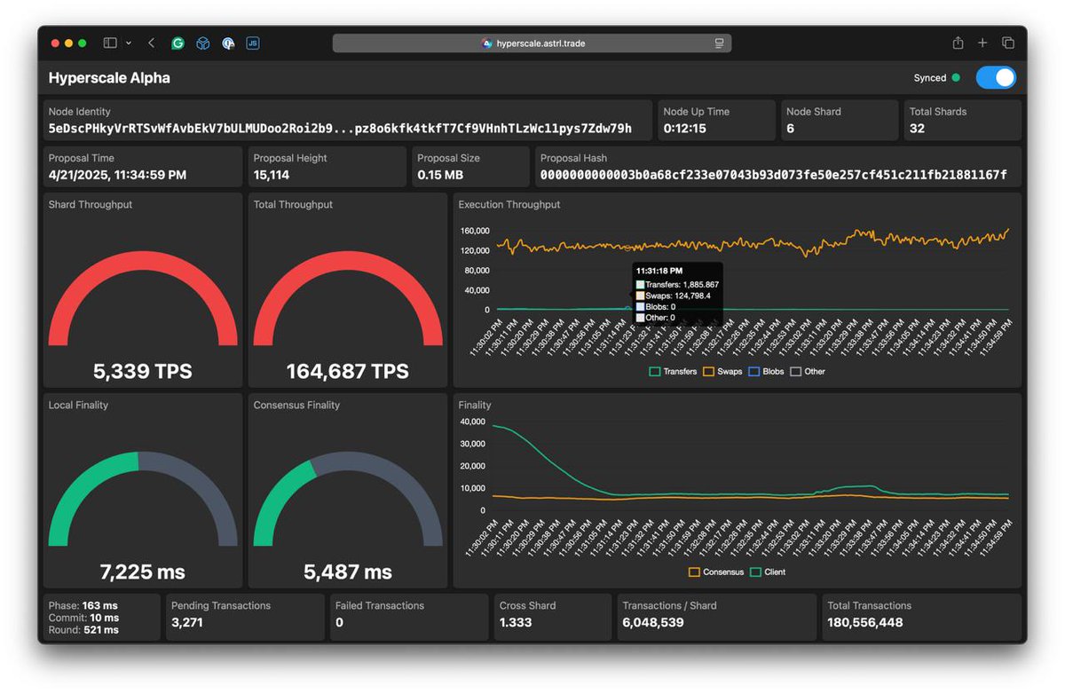
Task: Click the Proposal Time value 4/21/2025, 11:34:59 PM
Action: click(x=117, y=175)
